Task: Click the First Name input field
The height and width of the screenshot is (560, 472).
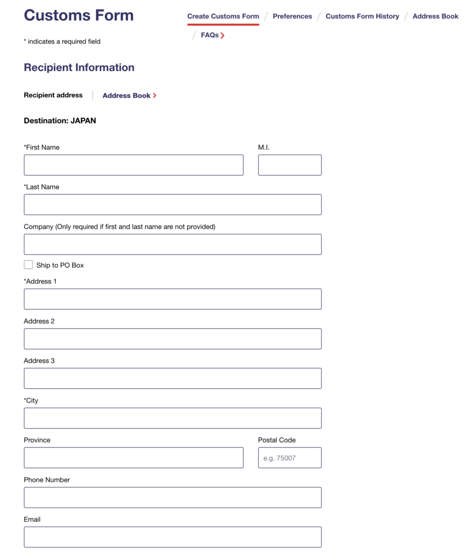Action: [133, 165]
